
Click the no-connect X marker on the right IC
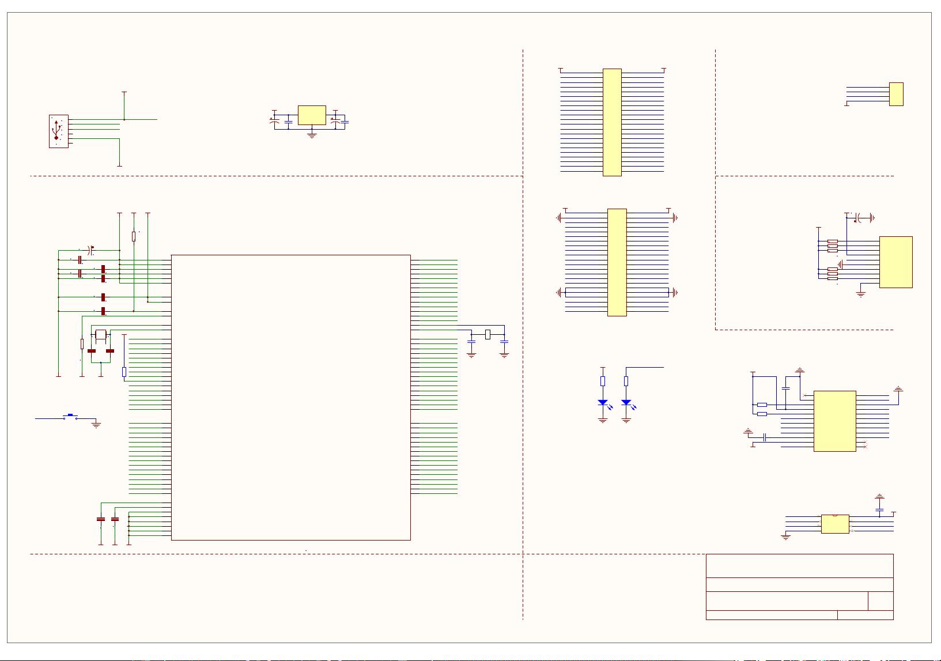coord(866,444)
